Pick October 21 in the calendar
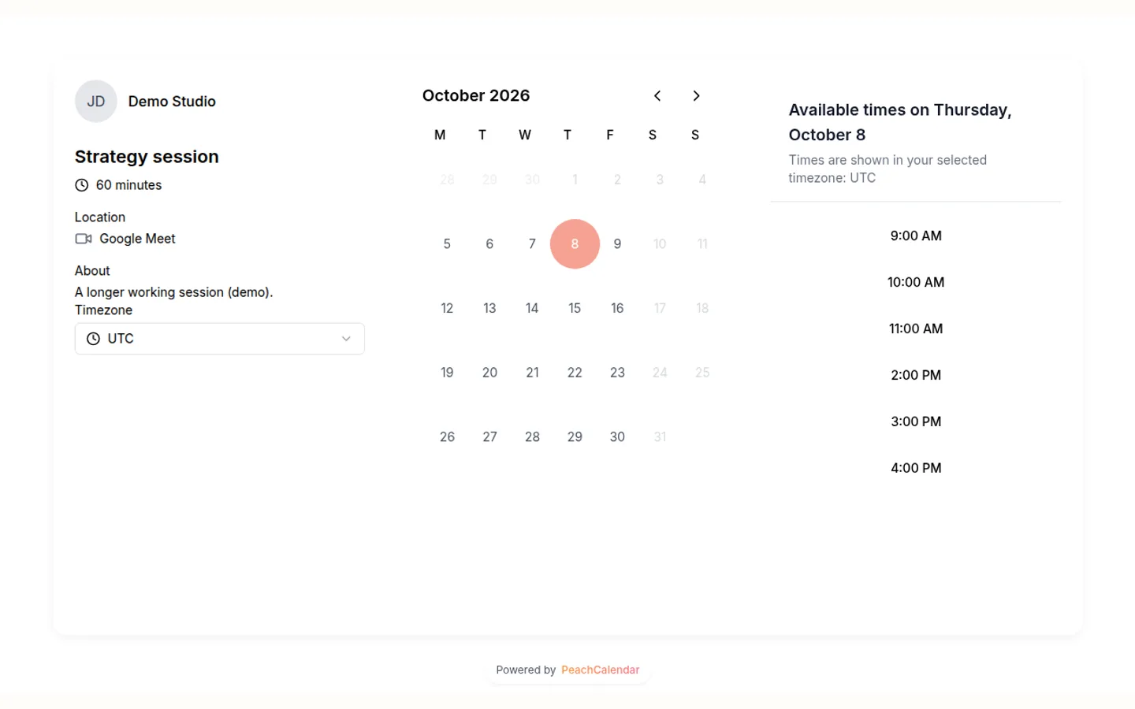Viewport: 1135px width, 709px height. pyautogui.click(x=532, y=373)
